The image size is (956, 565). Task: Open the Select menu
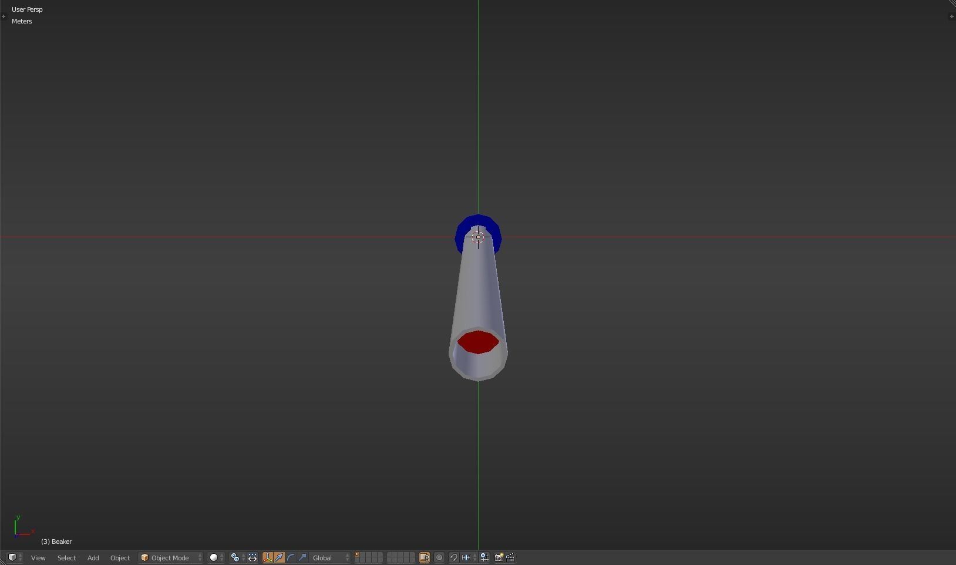coord(66,558)
